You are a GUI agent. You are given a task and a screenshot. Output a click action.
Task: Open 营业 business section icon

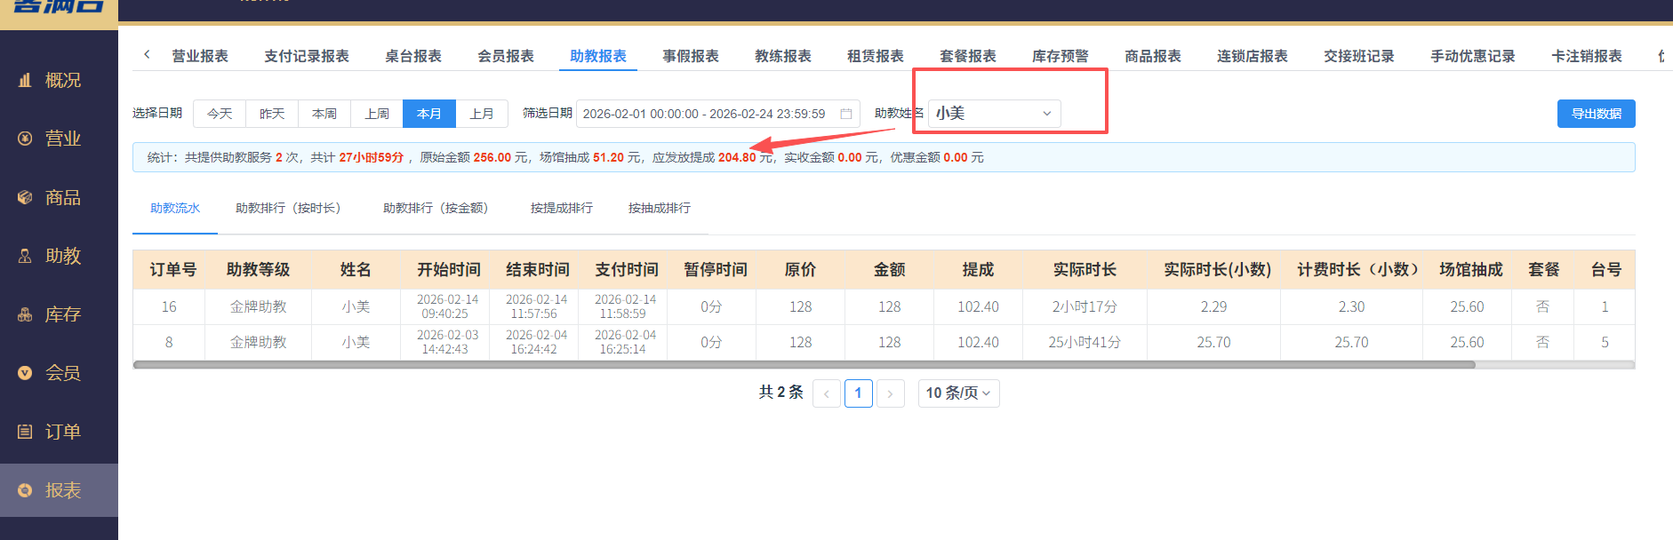(25, 139)
